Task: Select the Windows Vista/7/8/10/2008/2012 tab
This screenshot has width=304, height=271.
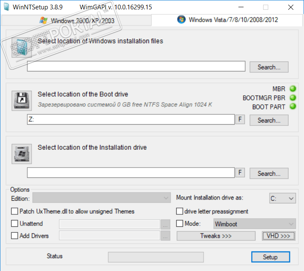Action: 227,20
